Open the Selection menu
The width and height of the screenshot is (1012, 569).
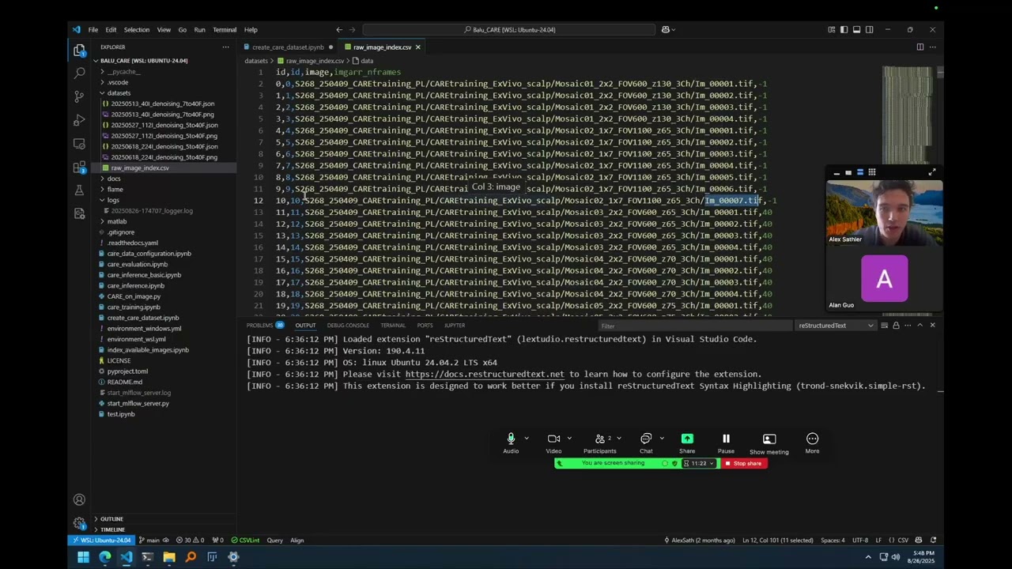click(136, 30)
